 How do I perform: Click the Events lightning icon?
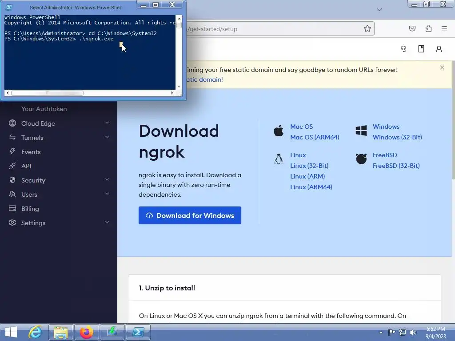(12, 151)
